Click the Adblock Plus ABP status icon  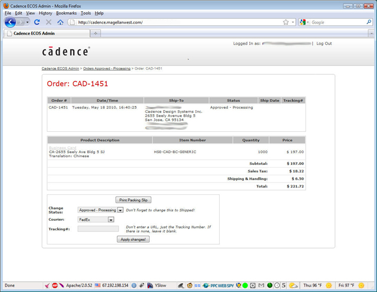pyautogui.click(x=55, y=286)
